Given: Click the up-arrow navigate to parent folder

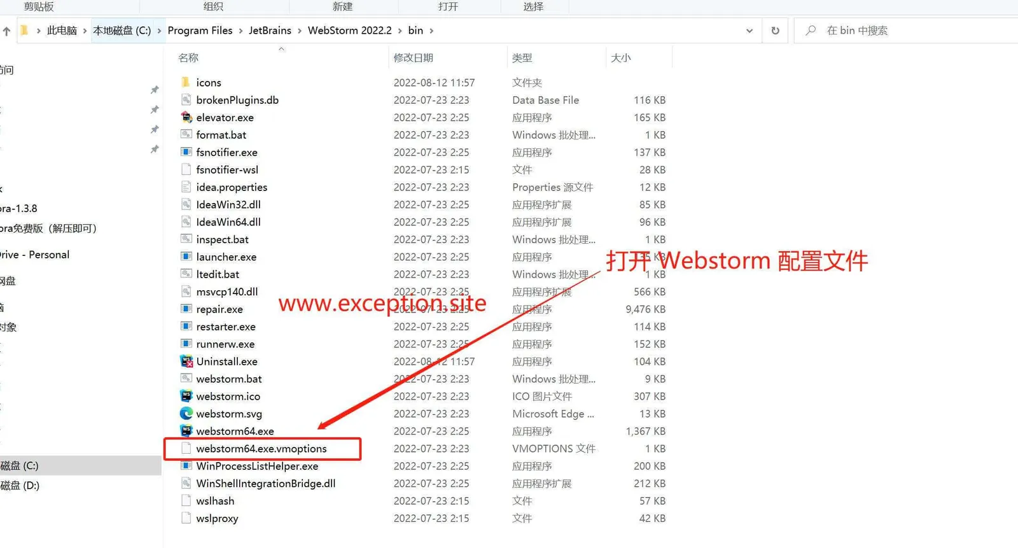Looking at the screenshot, I should tap(7, 31).
